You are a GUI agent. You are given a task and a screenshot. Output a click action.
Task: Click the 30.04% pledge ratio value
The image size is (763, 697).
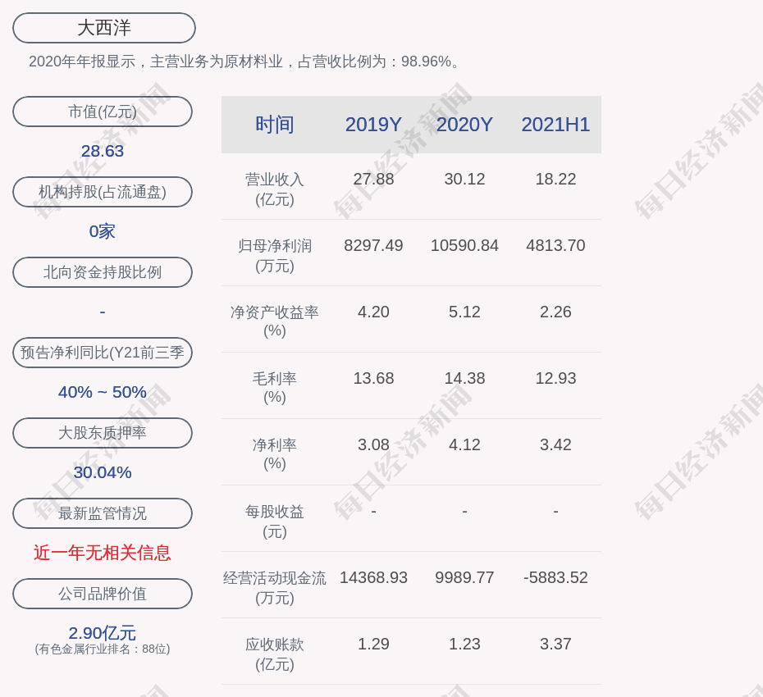tap(103, 472)
